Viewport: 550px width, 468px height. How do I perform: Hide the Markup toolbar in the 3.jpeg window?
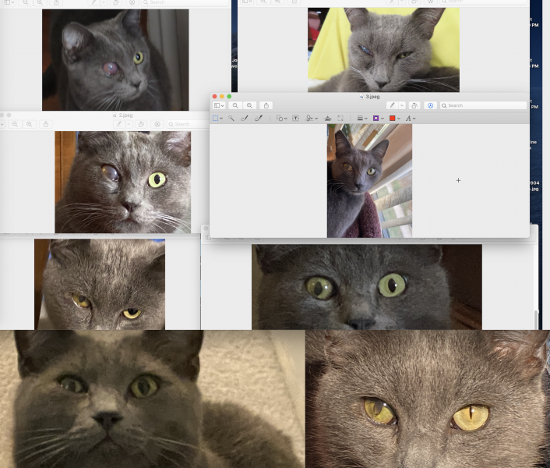click(x=431, y=105)
